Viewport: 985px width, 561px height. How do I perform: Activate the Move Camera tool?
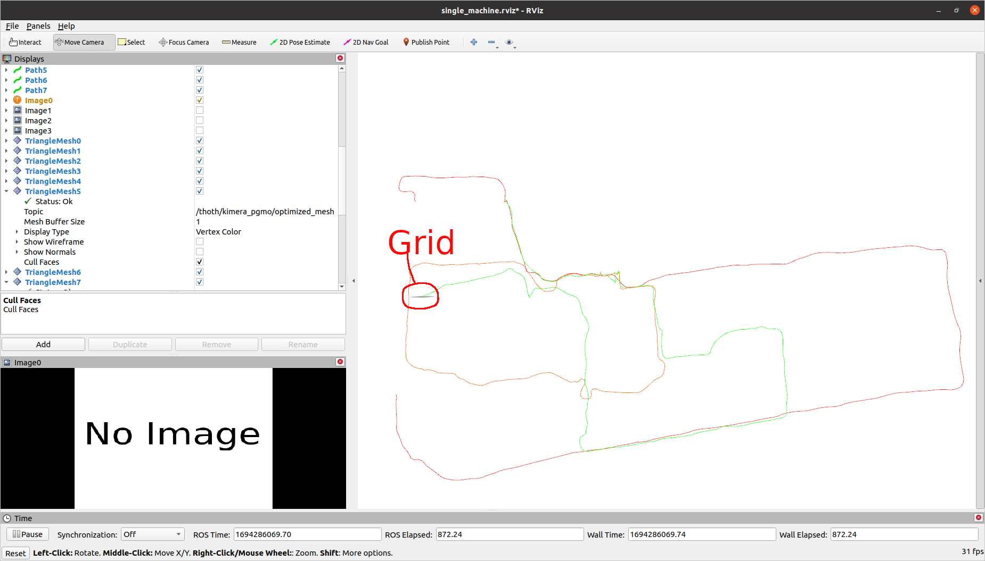pos(83,42)
